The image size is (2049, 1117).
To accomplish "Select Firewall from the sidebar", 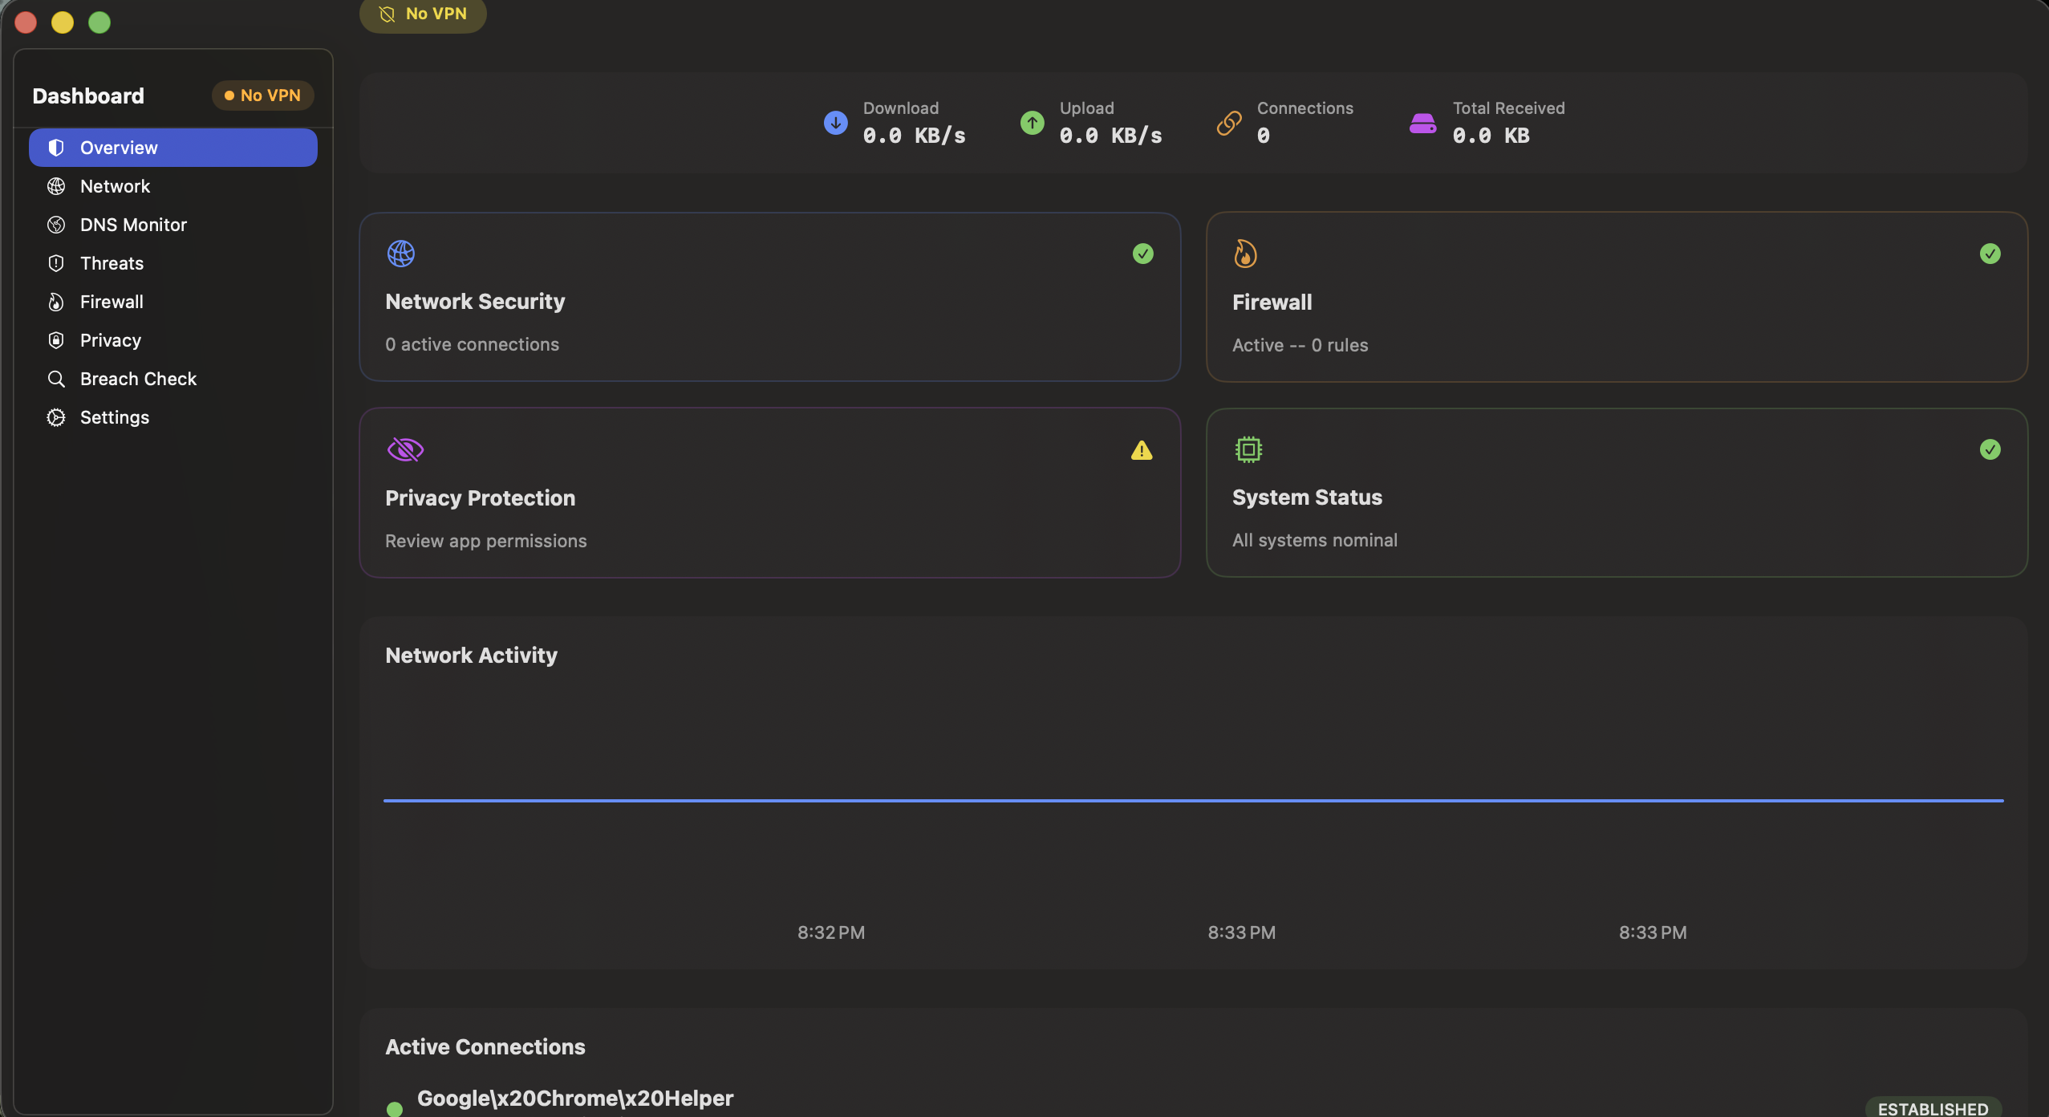I will [173, 302].
